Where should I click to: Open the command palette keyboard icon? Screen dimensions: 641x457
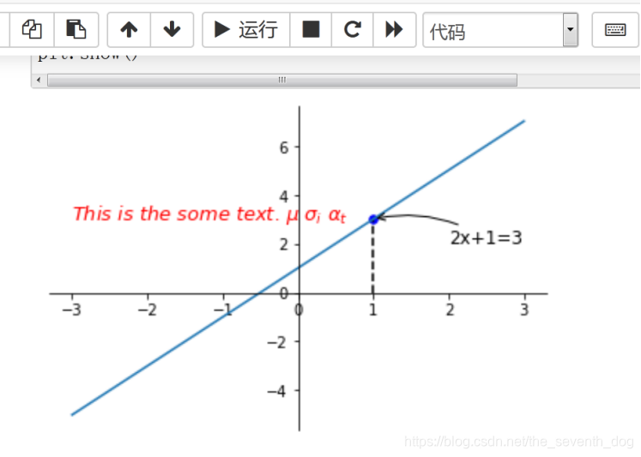[x=615, y=29]
